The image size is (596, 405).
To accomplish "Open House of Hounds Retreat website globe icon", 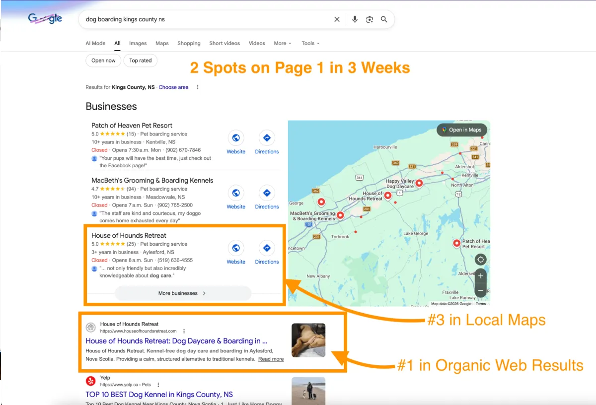I will (x=236, y=248).
